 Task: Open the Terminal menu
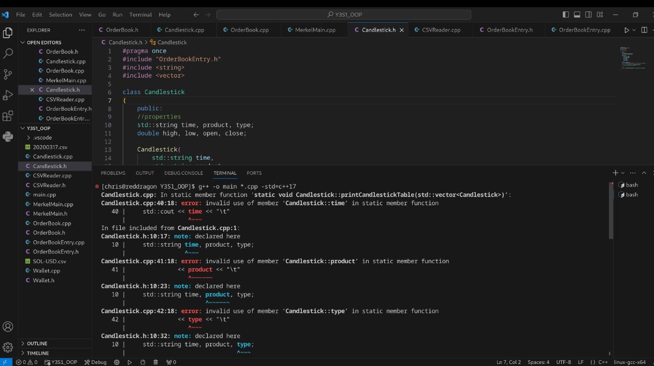[x=140, y=14]
